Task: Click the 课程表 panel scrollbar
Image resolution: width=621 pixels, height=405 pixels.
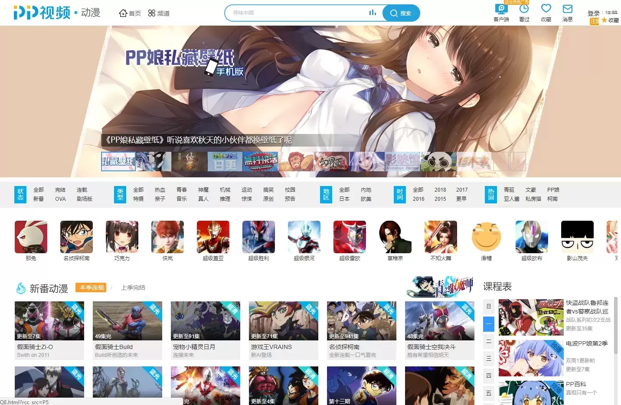Action: coord(615,325)
